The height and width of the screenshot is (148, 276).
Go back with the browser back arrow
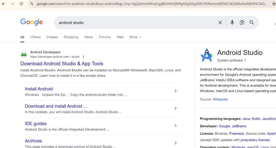(4, 4)
